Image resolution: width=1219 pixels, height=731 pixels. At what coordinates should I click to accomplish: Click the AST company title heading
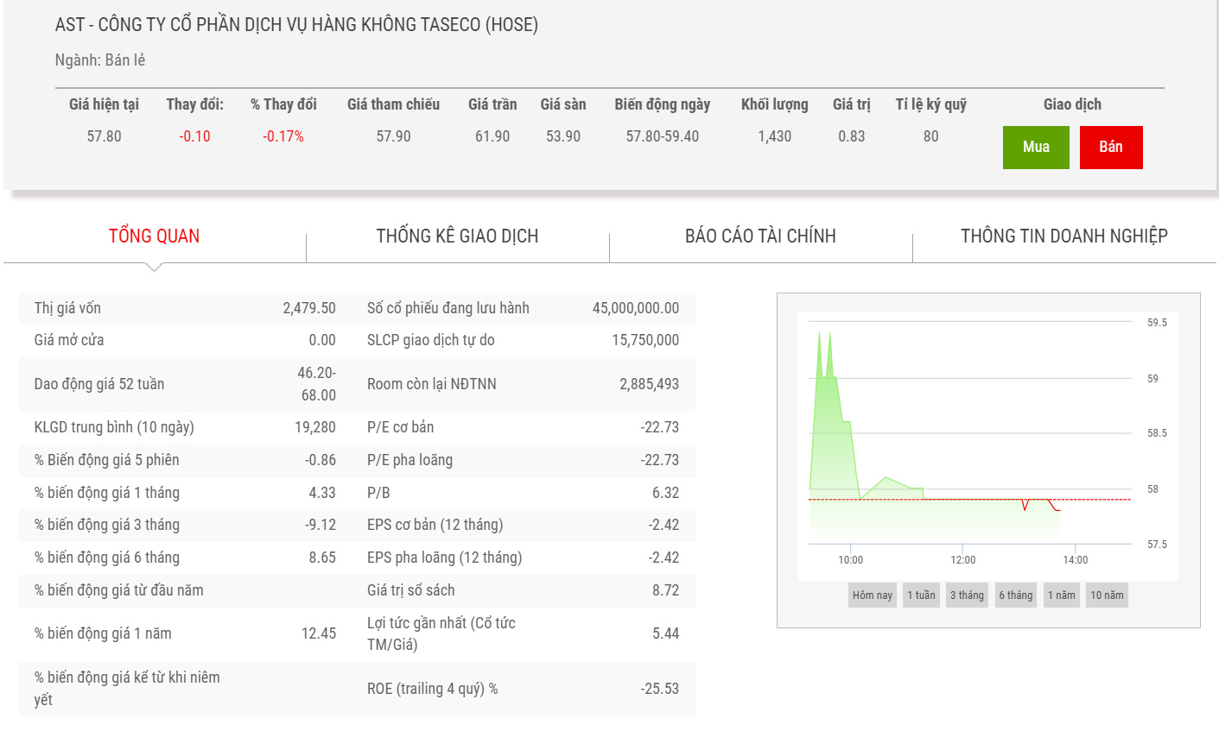click(x=296, y=25)
